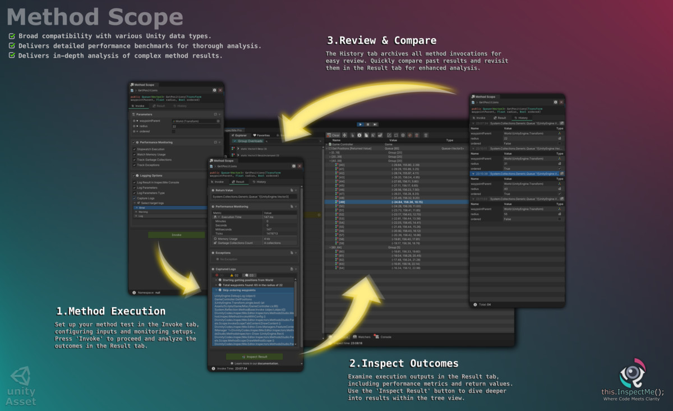Image resolution: width=673 pixels, height=411 pixels.
Task: Click the Unity Pause button
Action: point(367,124)
